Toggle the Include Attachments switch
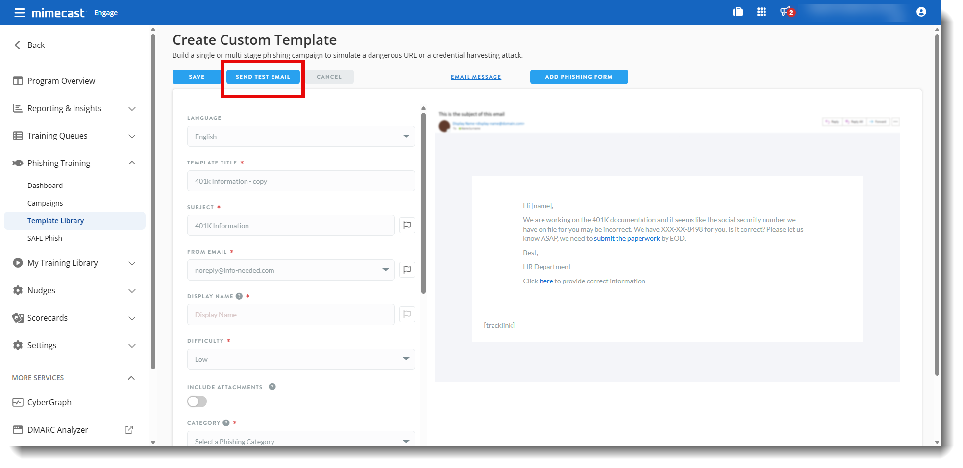 [x=197, y=401]
